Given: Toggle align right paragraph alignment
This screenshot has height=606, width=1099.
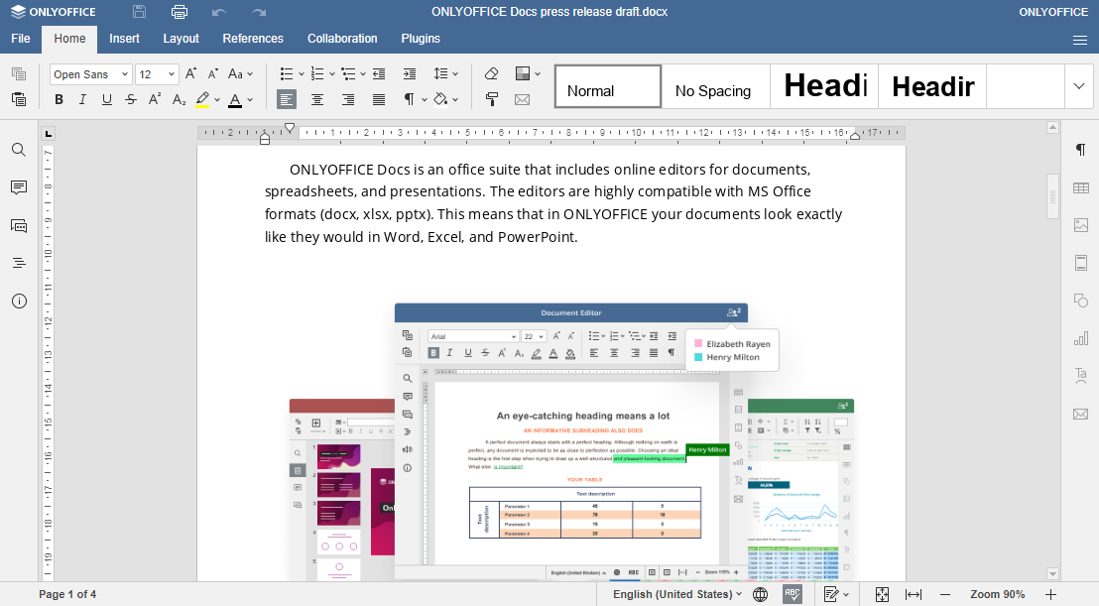Looking at the screenshot, I should point(347,99).
